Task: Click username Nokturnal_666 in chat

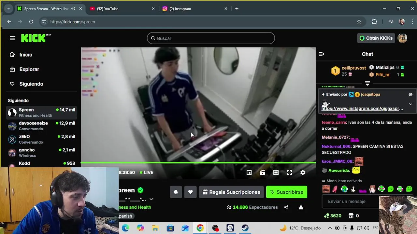Action: tap(336, 147)
